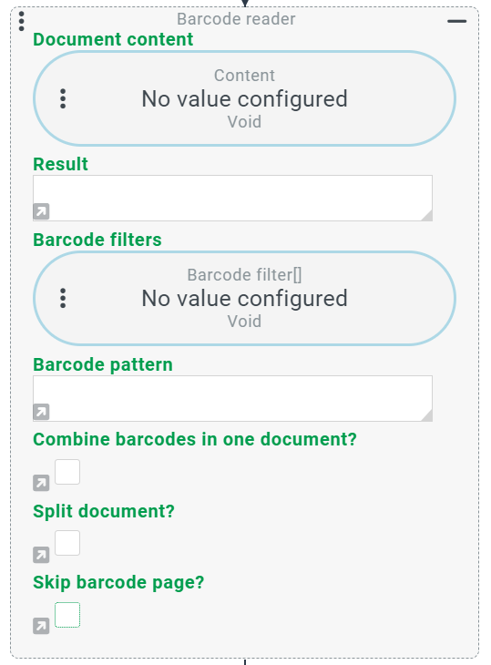The width and height of the screenshot is (491, 665).
Task: Select the Barcode filter[] 'No value configured' pill
Action: [245, 298]
